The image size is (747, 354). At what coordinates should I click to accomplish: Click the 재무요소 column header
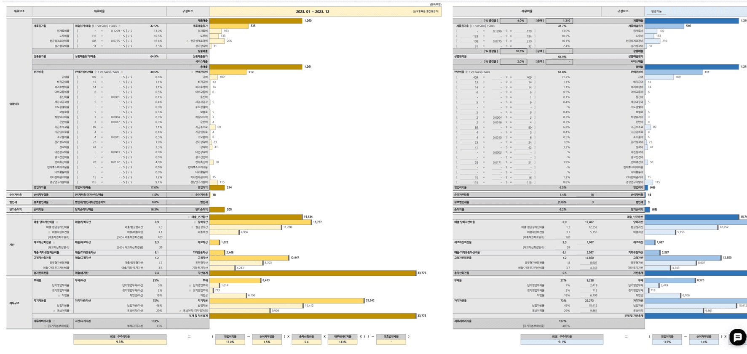19,11
